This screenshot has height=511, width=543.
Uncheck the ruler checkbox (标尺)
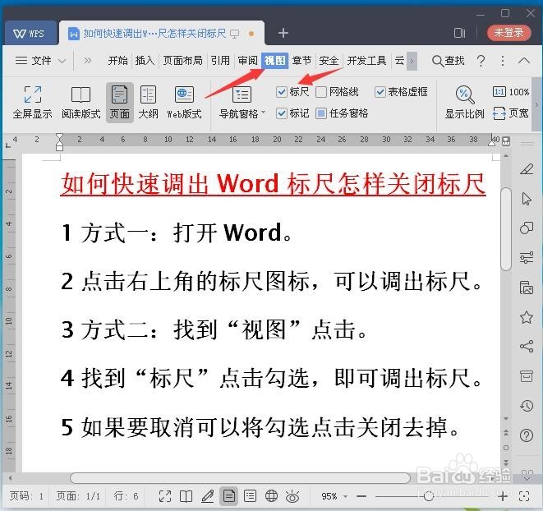pyautogui.click(x=282, y=92)
